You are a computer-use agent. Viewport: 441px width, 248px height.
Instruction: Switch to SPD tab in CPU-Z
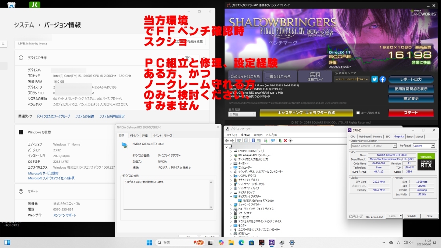tap(388, 137)
